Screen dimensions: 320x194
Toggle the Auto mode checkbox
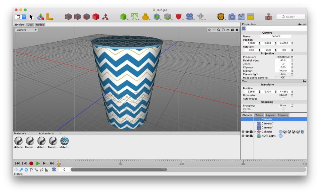pos(283,99)
